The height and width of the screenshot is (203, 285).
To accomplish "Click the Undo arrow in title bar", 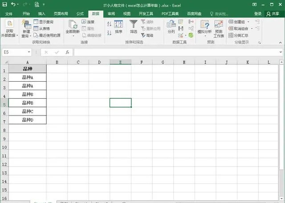I will pos(14,4).
